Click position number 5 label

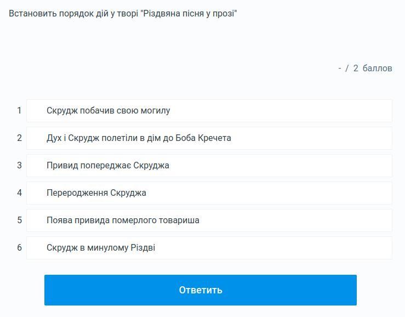point(19,220)
